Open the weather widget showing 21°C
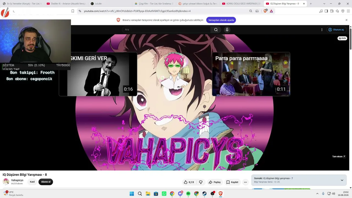 [13, 194]
